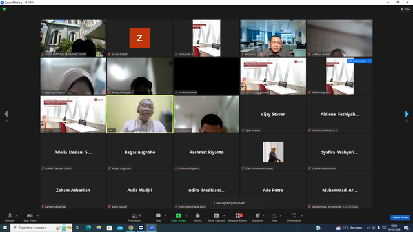Screen dimensions: 413x232
Task: Open Zoom Apps
Action: pyautogui.click(x=274, y=217)
